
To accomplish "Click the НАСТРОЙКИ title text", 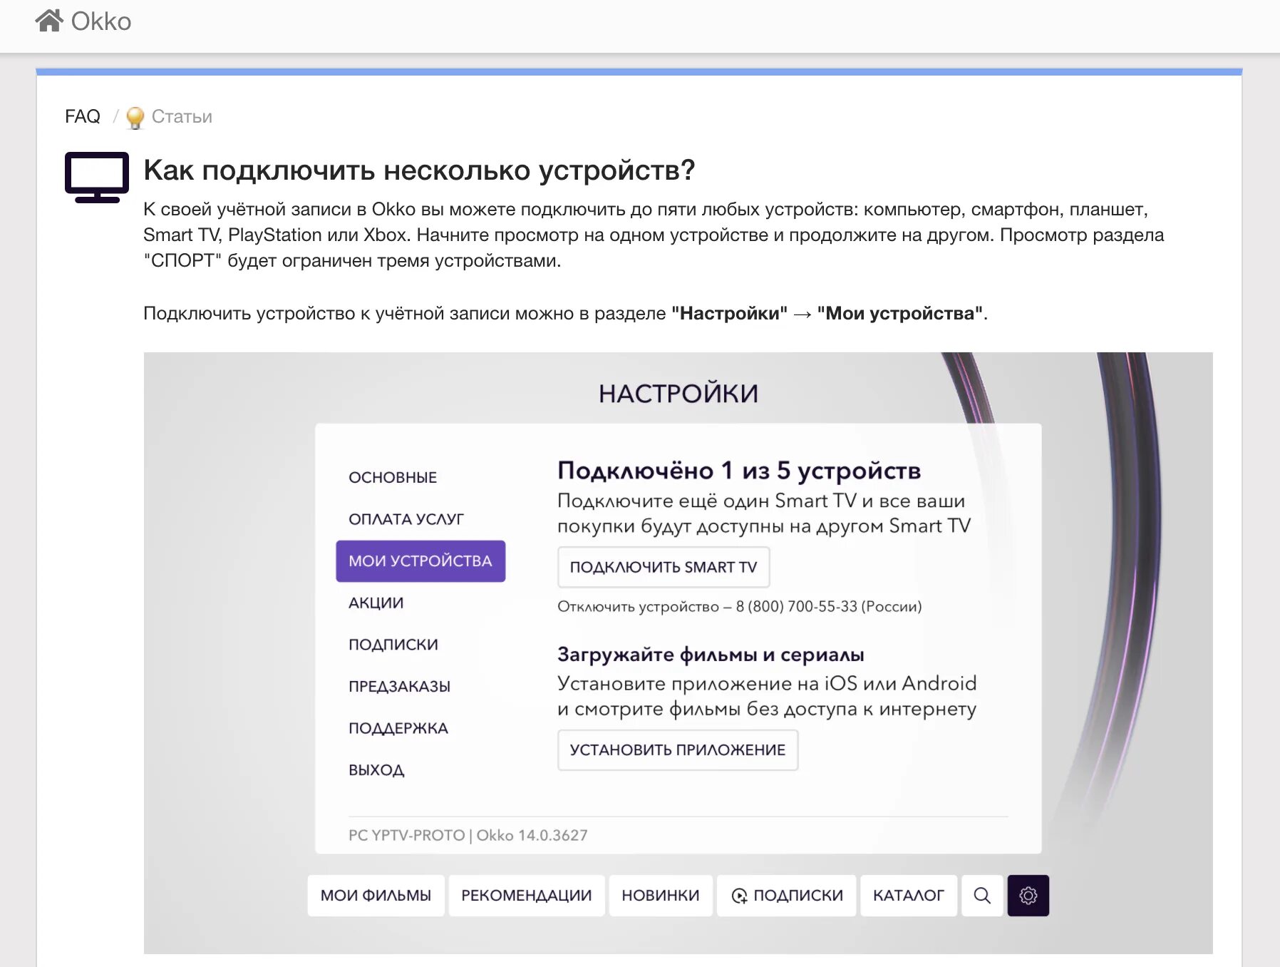I will coord(678,394).
